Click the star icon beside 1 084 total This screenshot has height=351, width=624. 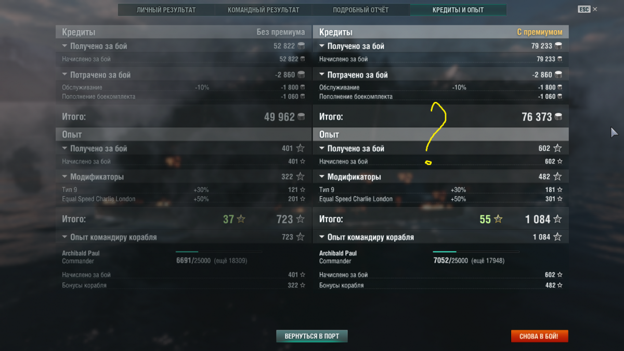point(557,219)
